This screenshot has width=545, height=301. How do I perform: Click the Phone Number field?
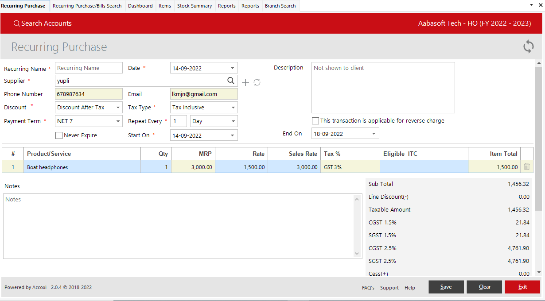[x=89, y=94]
